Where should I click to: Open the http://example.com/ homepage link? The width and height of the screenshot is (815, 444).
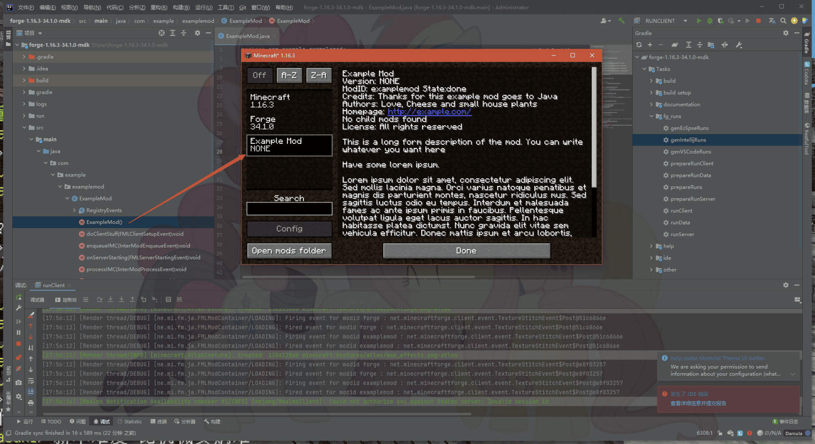[x=429, y=111]
